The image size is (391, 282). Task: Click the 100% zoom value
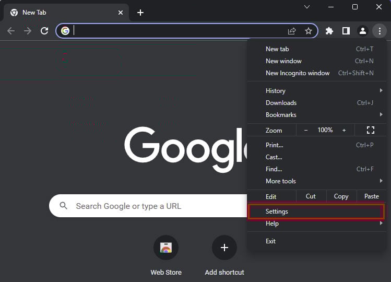click(x=325, y=130)
